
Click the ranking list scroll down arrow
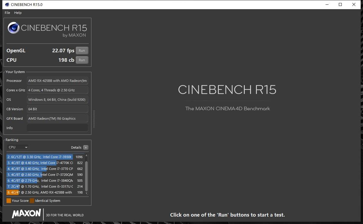tap(86, 193)
